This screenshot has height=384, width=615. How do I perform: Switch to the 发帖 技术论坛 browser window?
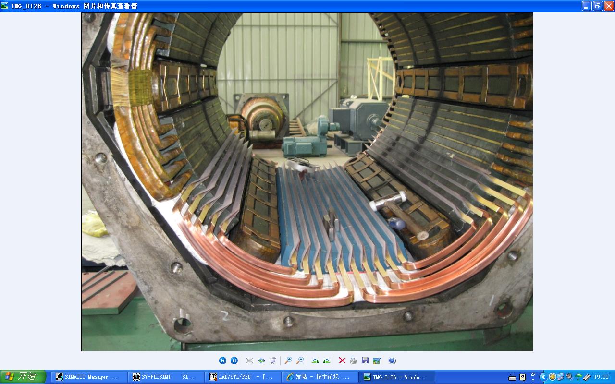tap(320, 377)
